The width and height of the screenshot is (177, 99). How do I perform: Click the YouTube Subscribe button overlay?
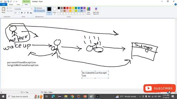point(160,88)
